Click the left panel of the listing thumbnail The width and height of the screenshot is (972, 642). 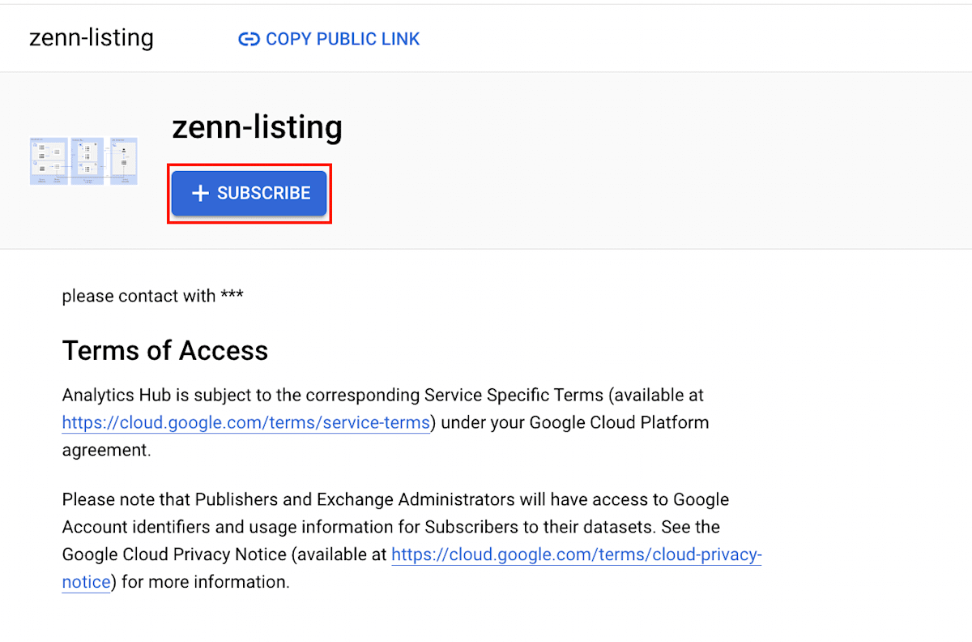click(49, 161)
